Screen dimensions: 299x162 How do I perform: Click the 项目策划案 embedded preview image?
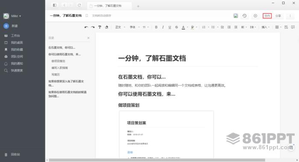click(166, 134)
